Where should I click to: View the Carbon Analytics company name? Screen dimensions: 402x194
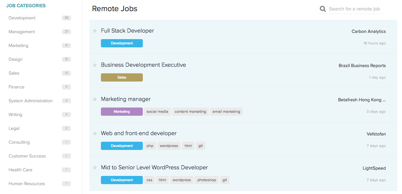click(368, 31)
